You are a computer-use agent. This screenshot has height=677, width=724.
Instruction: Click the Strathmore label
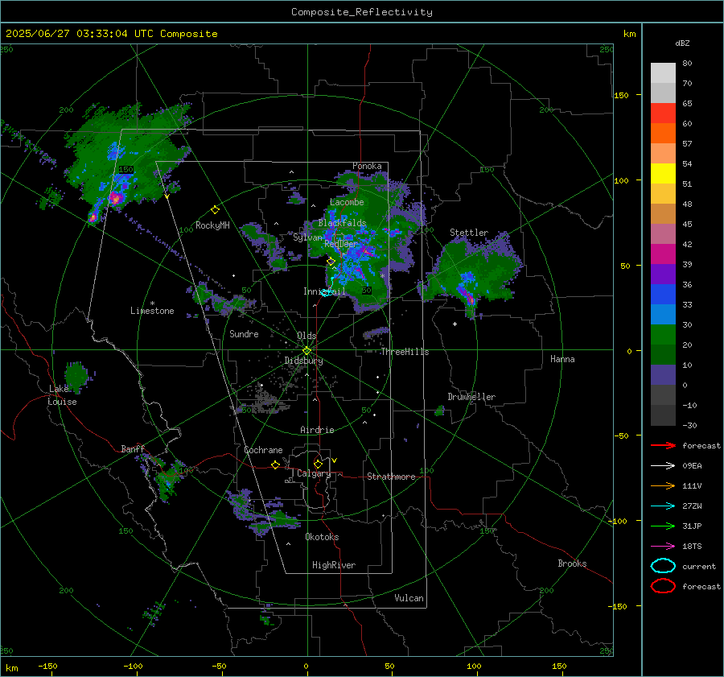[391, 477]
